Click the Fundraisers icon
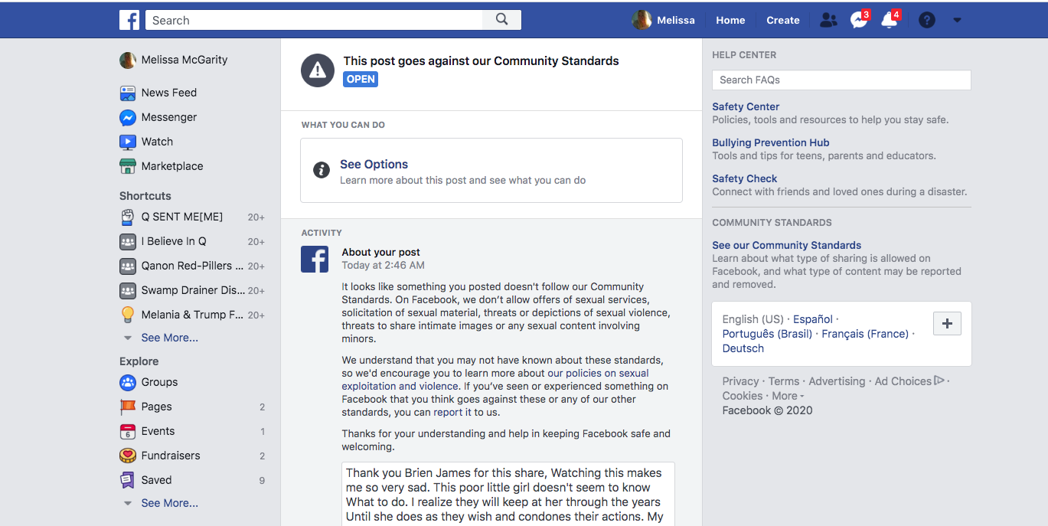1048x526 pixels. [128, 456]
